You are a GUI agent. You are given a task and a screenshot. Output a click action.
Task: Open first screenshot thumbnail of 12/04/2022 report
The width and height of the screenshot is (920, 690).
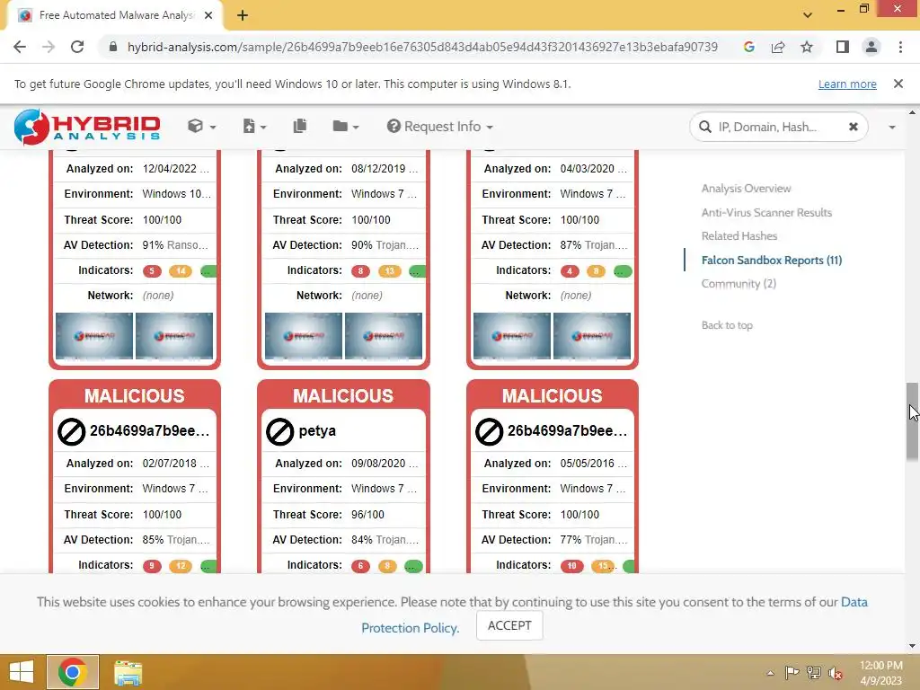click(x=94, y=336)
